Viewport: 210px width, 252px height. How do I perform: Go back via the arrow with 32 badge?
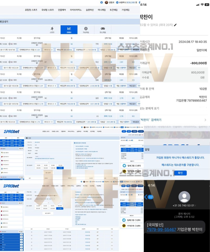pos(149,197)
